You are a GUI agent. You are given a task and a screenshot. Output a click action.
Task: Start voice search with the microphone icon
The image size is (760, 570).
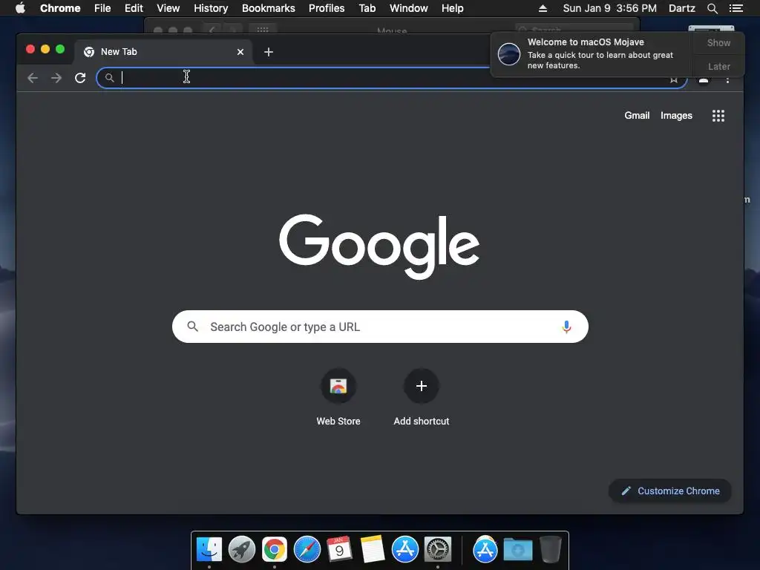566,327
